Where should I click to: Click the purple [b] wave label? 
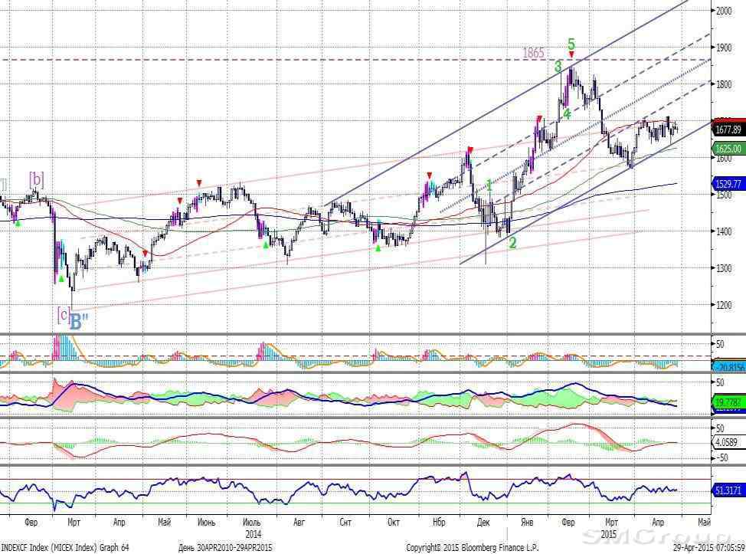point(36,179)
